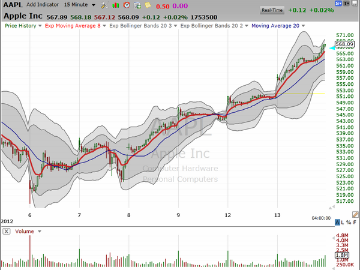Click the high price 568.18
The image size is (360, 270).
(x=80, y=17)
